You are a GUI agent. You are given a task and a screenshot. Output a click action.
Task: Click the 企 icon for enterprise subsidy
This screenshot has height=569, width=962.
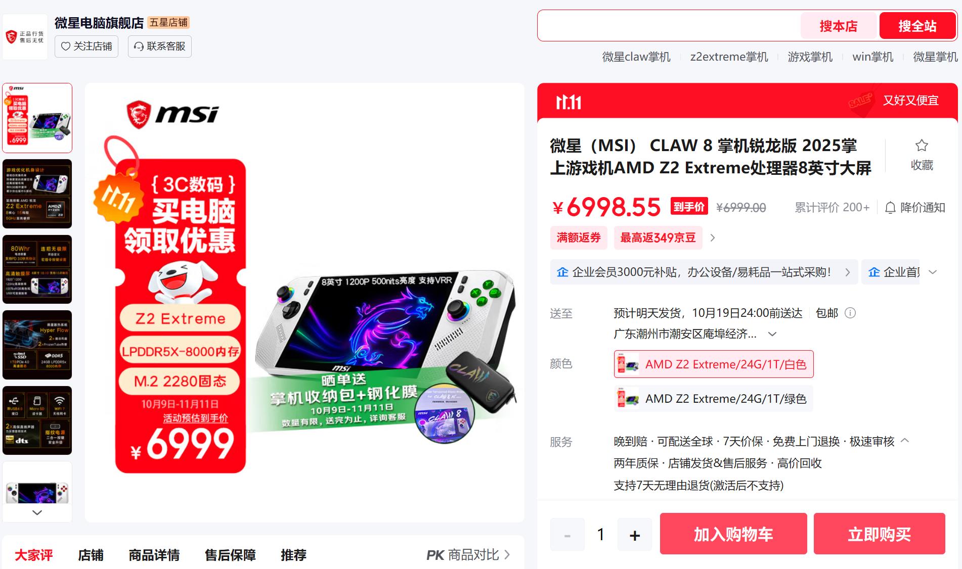562,272
